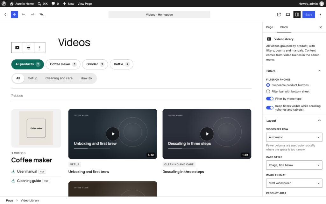Viewport: 326px width, 204px height.
Task: View the comments count bubble
Action: pyautogui.click(x=55, y=4)
